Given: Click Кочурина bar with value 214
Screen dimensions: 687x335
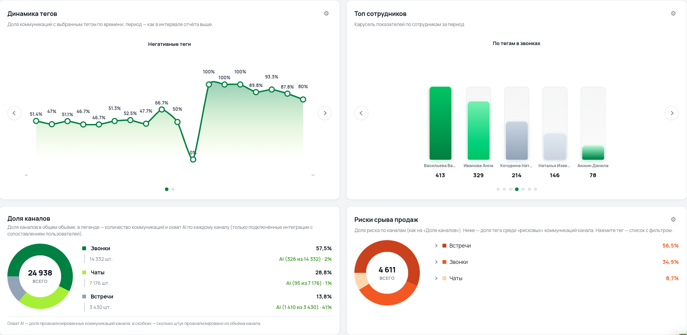Looking at the screenshot, I should click(x=517, y=141).
